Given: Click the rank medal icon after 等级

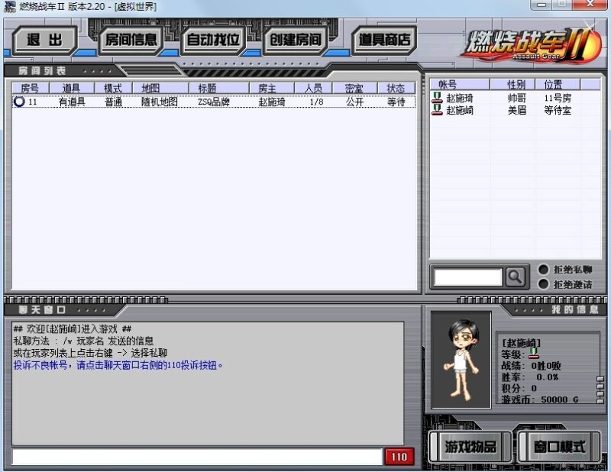Looking at the screenshot, I should pyautogui.click(x=533, y=354).
